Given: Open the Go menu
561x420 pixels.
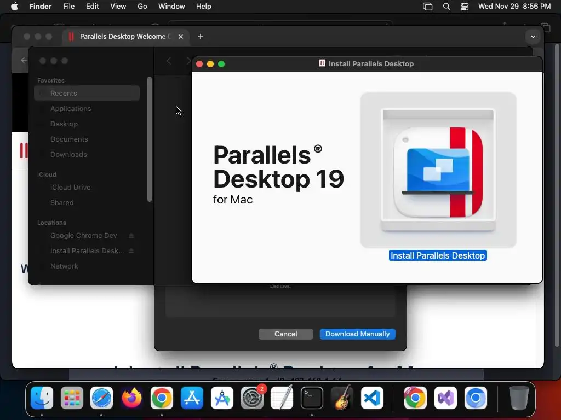Looking at the screenshot, I should 142,7.
